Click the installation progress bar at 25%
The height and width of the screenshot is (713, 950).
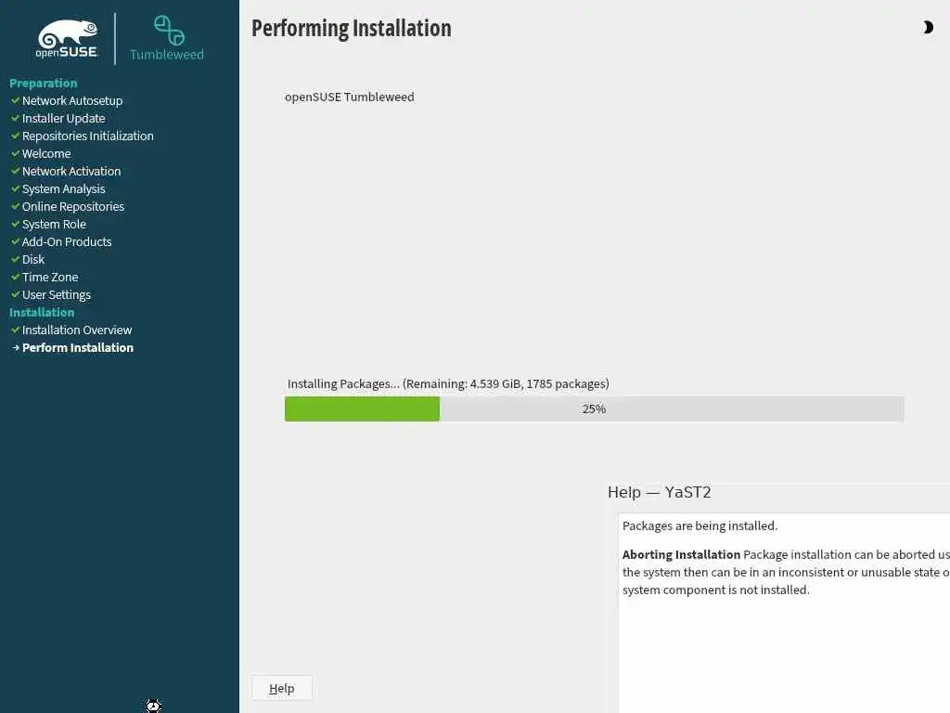pos(595,408)
